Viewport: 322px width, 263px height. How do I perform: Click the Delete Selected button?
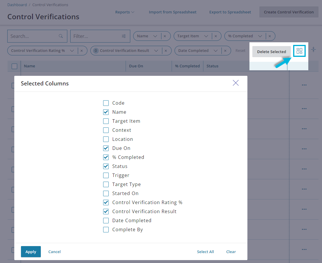pyautogui.click(x=272, y=52)
